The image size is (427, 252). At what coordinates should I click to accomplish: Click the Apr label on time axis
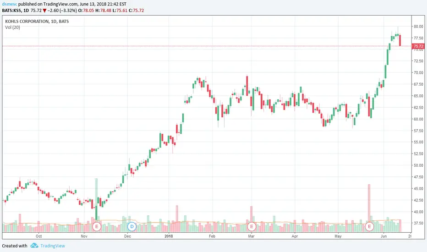click(x=295, y=236)
